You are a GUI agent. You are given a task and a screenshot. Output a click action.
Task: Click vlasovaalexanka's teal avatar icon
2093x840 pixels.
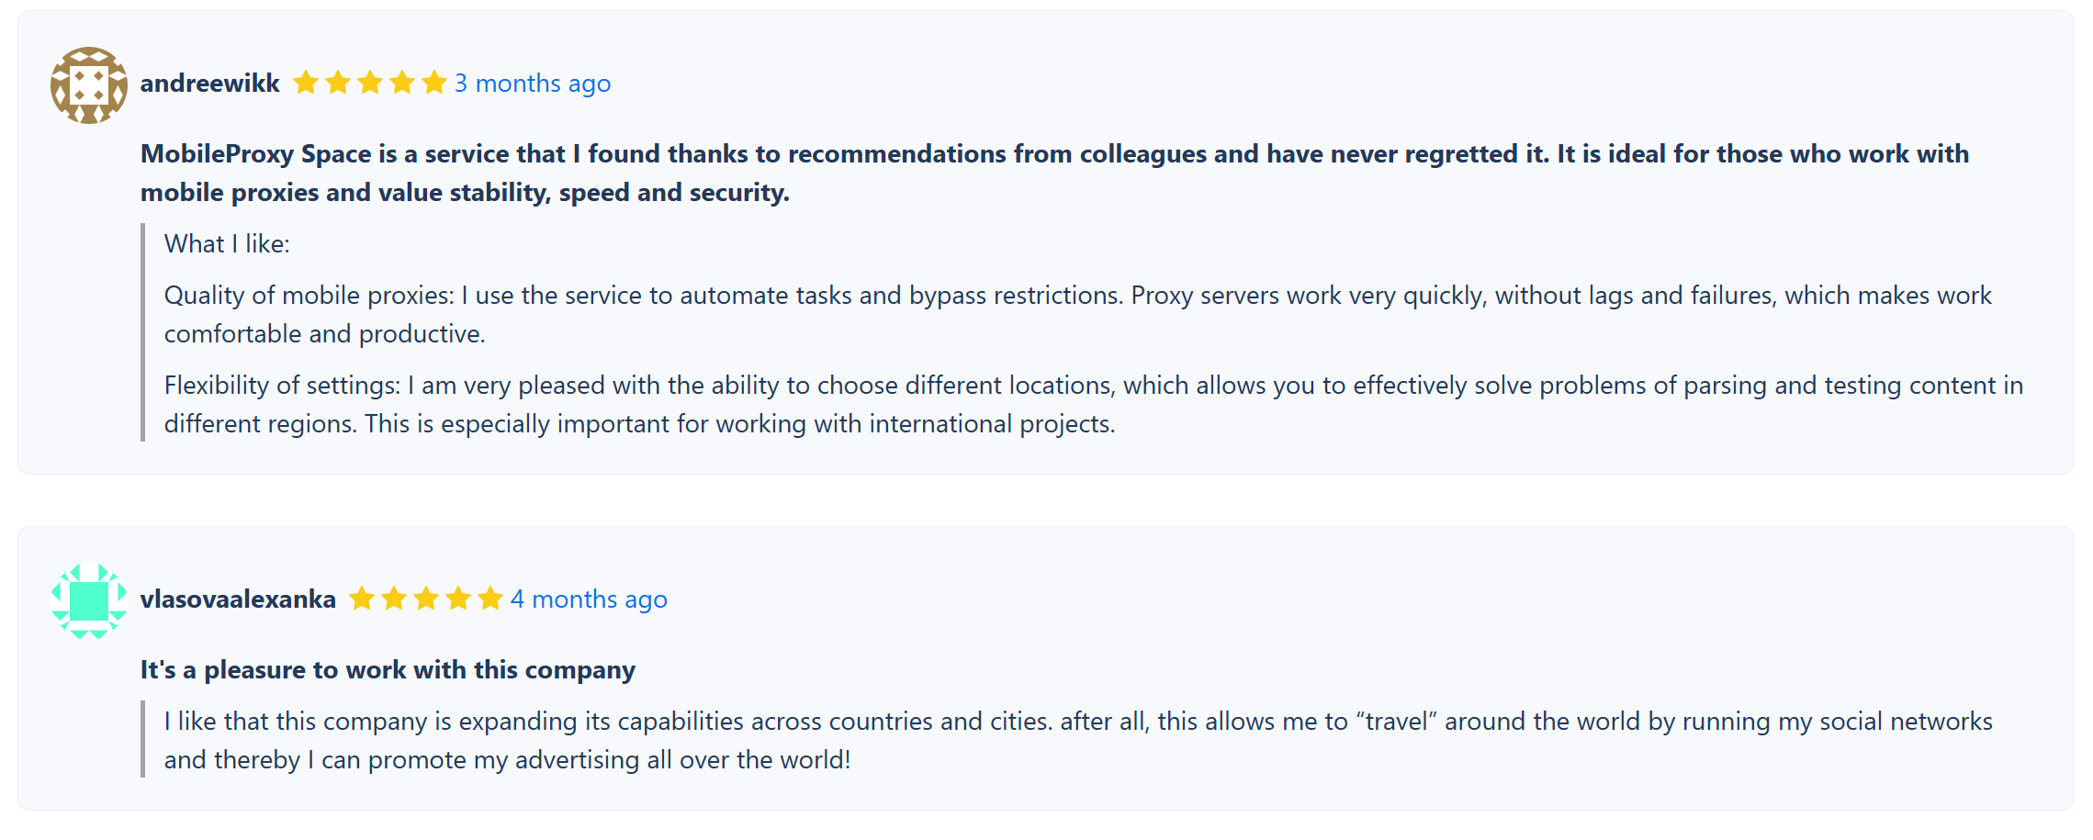(x=88, y=600)
